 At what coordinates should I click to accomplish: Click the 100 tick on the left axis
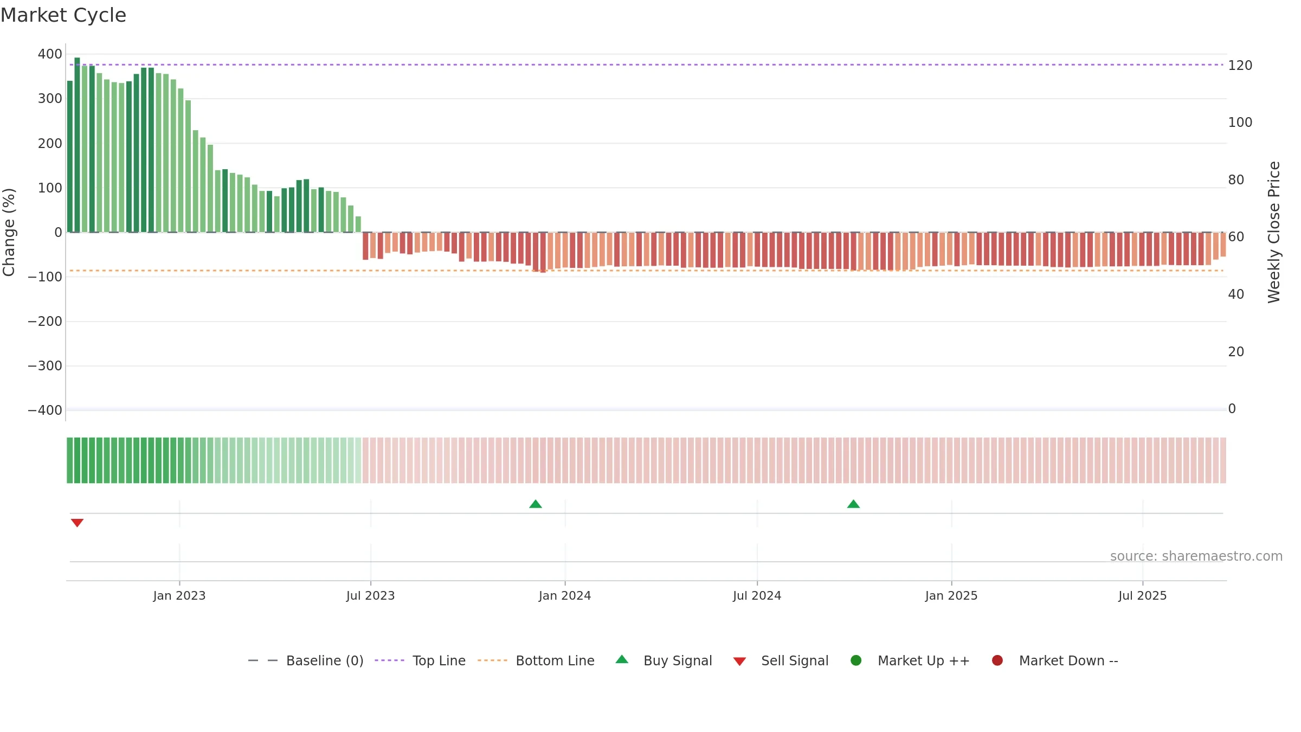click(50, 188)
